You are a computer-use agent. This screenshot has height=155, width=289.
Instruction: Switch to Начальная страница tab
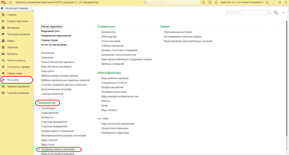tap(16, 8)
